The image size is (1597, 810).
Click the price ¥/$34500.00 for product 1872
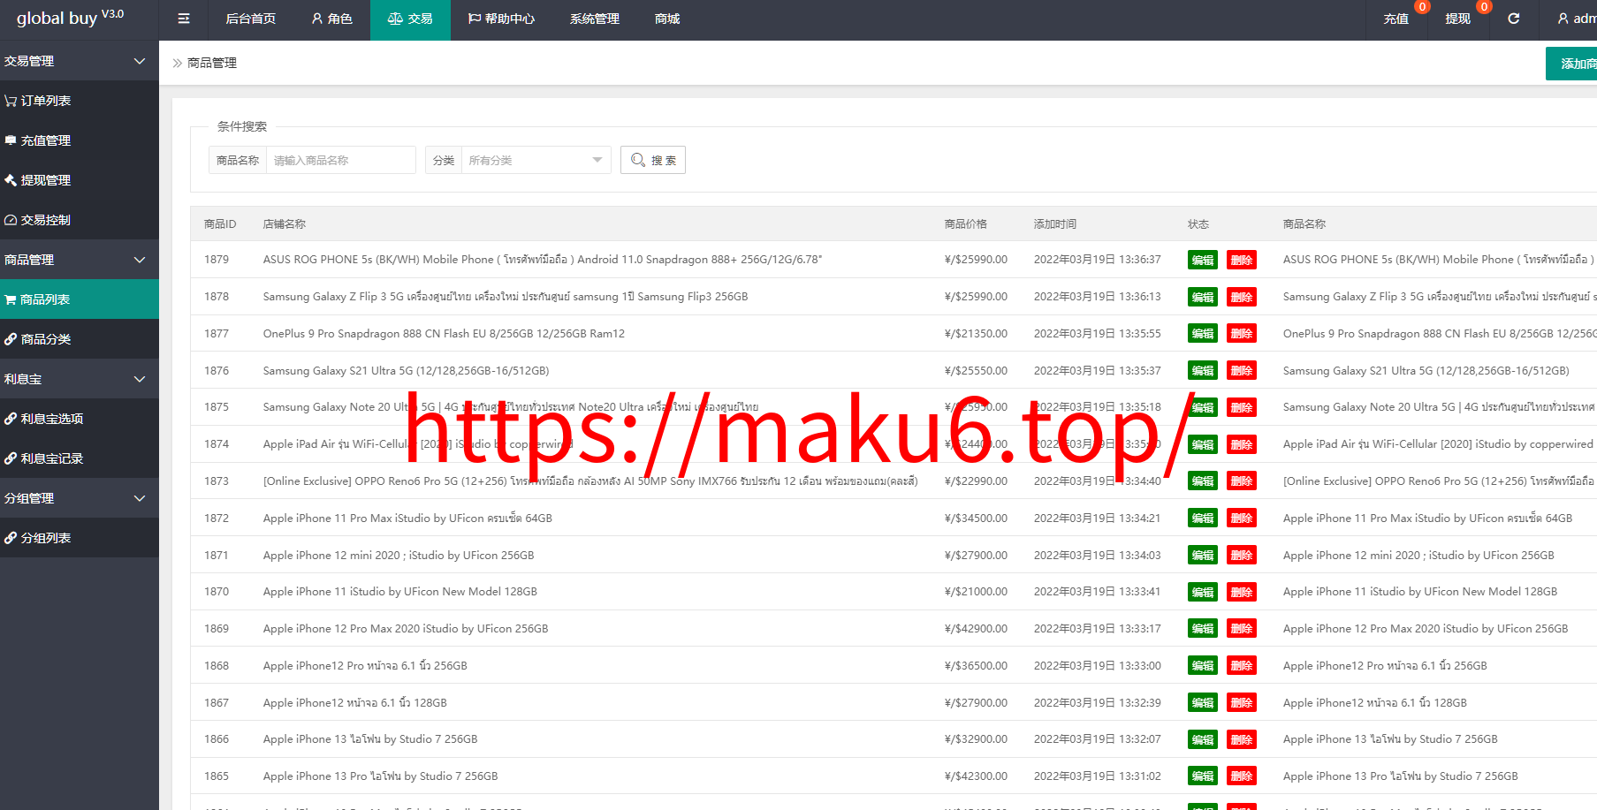point(976,519)
